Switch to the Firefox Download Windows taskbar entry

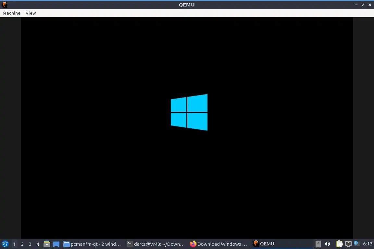pyautogui.click(x=218, y=244)
